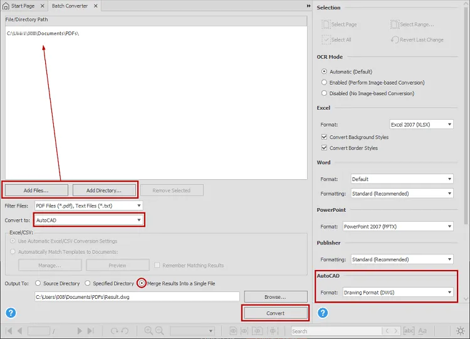The width and height of the screenshot is (470, 339).
Task: Open the AutoCAD Drawing Format dropdown
Action: pos(398,292)
